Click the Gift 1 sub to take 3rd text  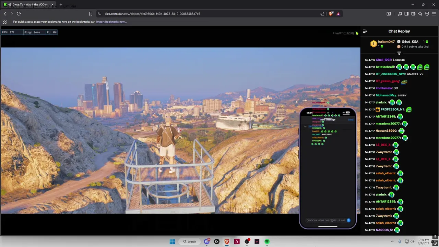point(415,47)
